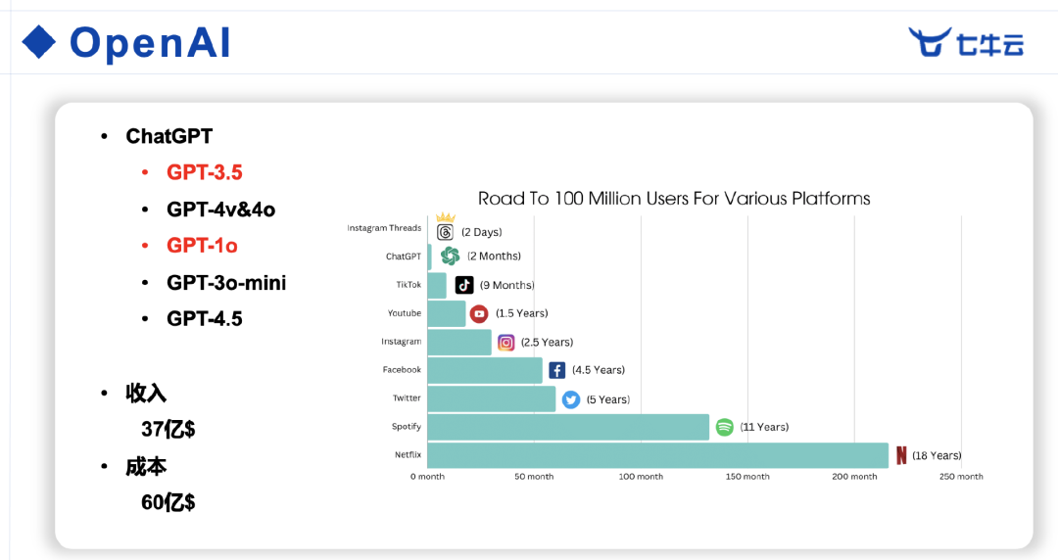
Task: Select the 成本 bullet heading
Action: (146, 466)
